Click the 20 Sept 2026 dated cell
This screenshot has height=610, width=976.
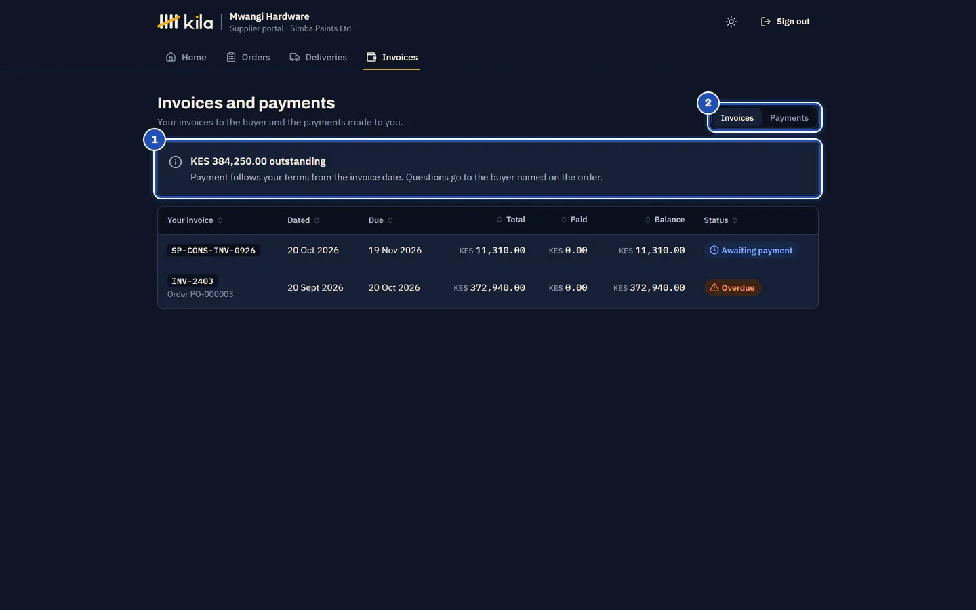(315, 288)
